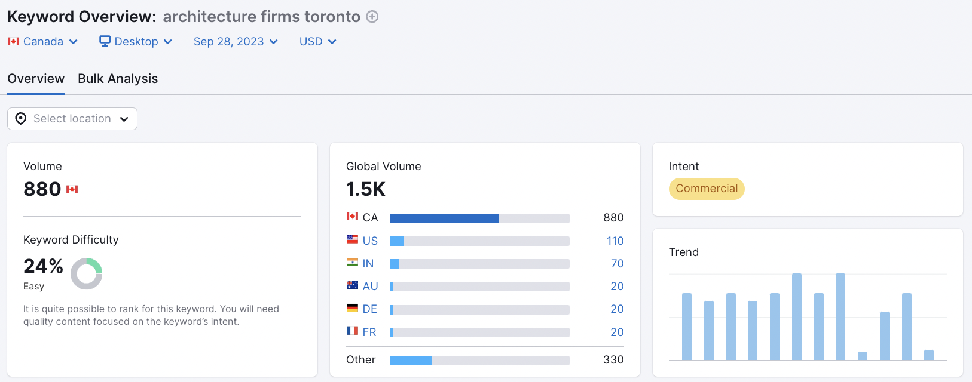The image size is (972, 382).
Task: Click the US flag in Global Volume
Action: tap(352, 240)
